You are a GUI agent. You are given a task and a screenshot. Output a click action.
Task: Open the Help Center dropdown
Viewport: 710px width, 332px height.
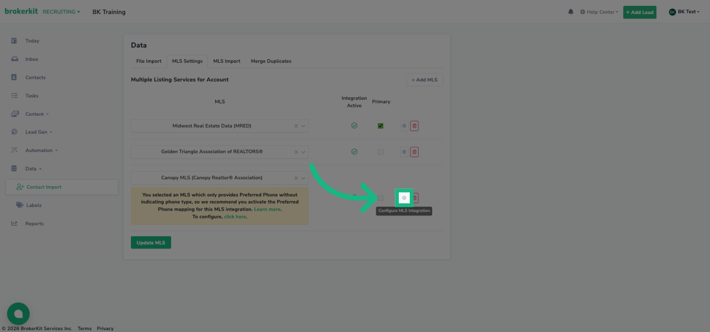tap(599, 12)
